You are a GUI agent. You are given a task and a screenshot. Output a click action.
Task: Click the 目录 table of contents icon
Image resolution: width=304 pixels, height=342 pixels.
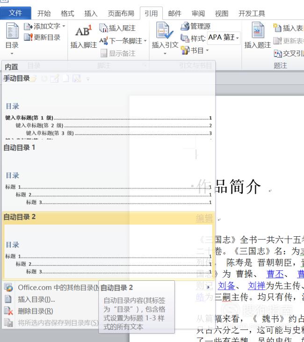click(x=12, y=31)
